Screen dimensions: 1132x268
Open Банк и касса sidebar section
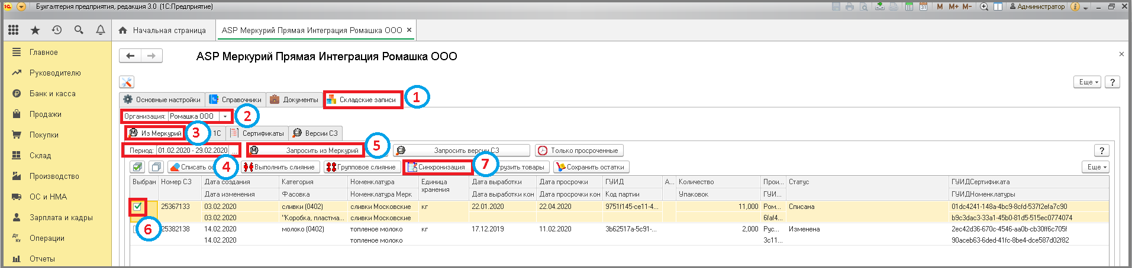coord(56,94)
